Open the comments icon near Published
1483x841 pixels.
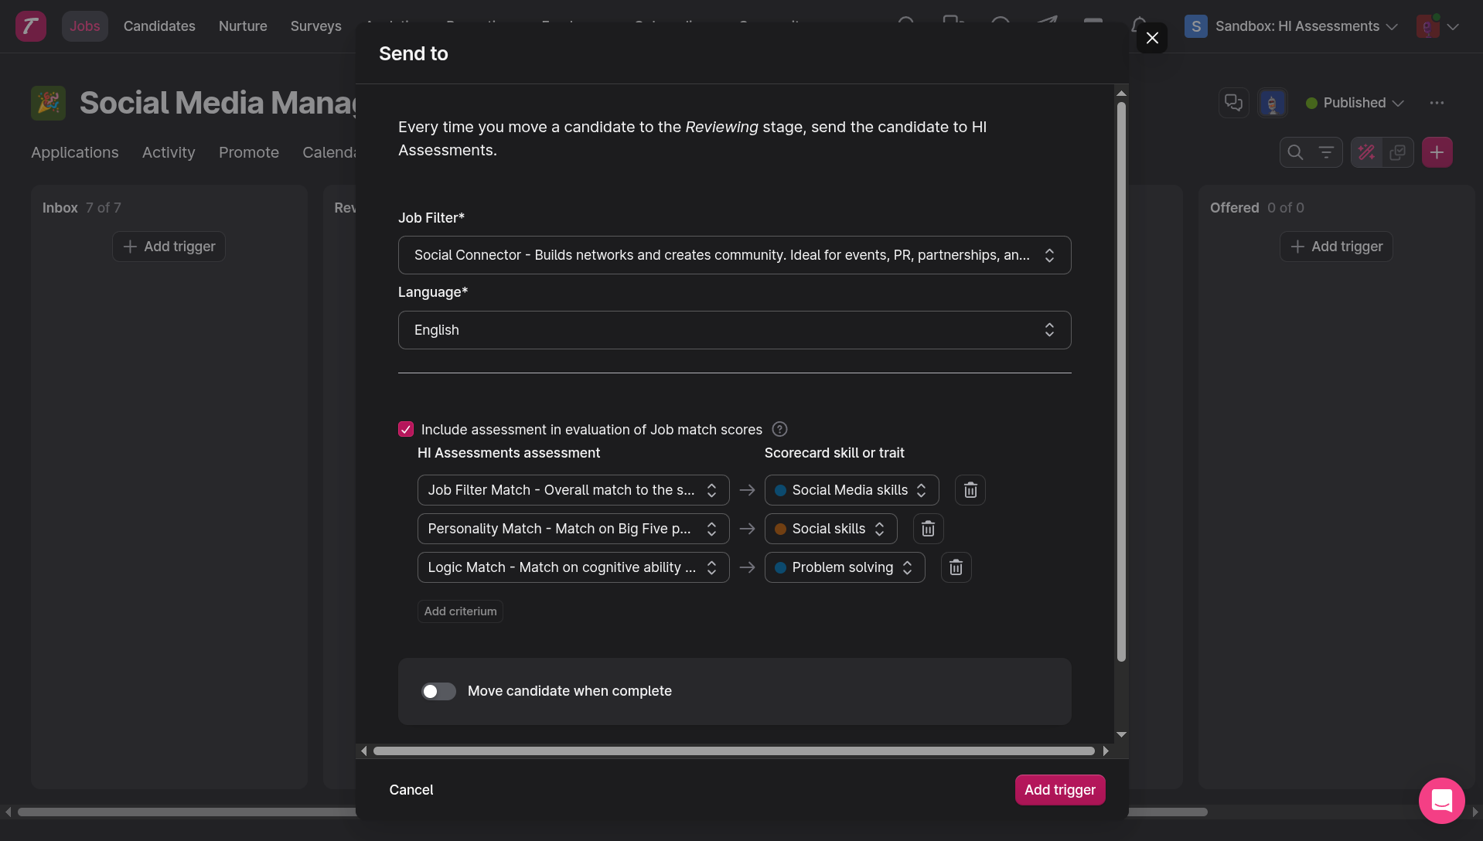(1233, 103)
